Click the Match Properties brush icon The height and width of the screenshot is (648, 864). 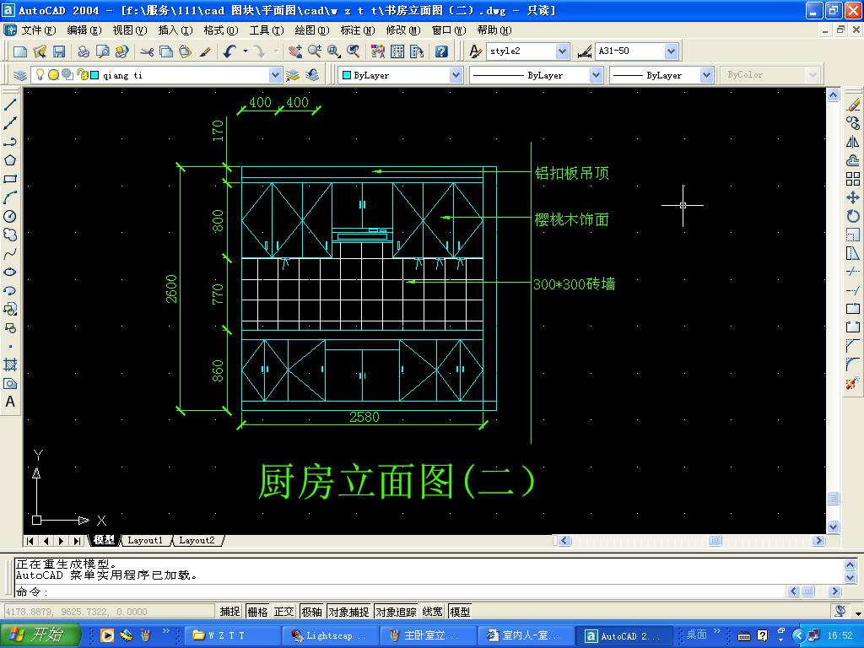pos(205,51)
